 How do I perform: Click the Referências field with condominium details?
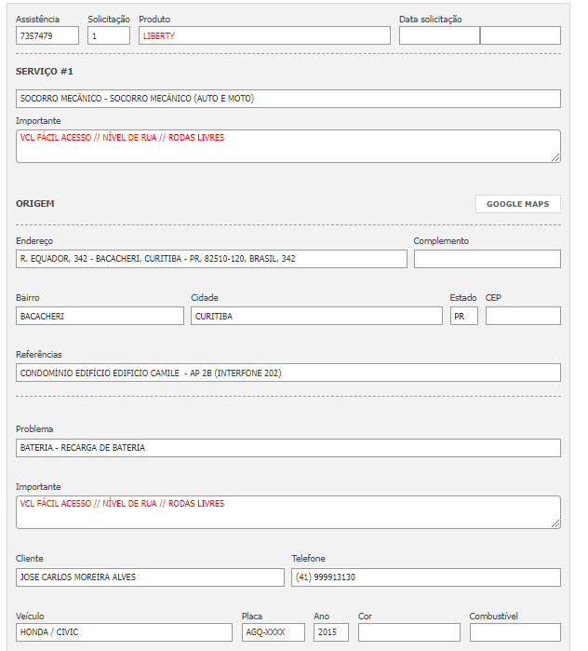tap(287, 373)
